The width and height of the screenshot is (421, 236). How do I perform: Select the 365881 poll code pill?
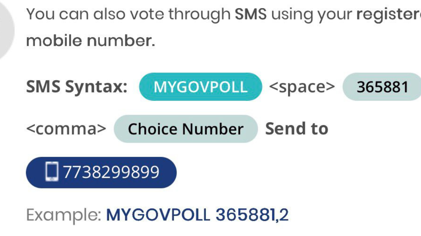click(382, 87)
